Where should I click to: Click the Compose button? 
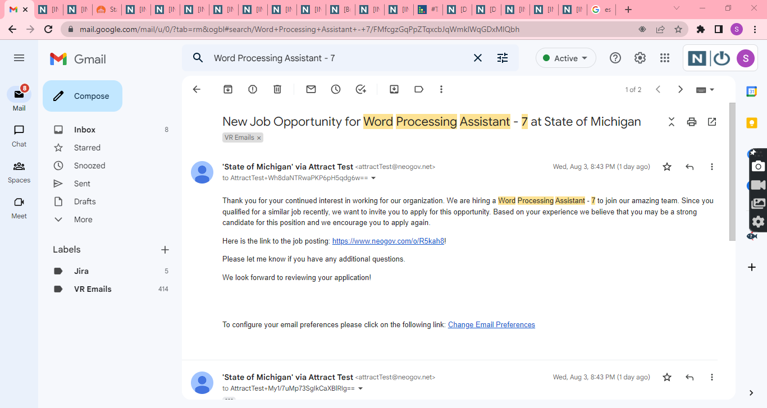pos(83,96)
